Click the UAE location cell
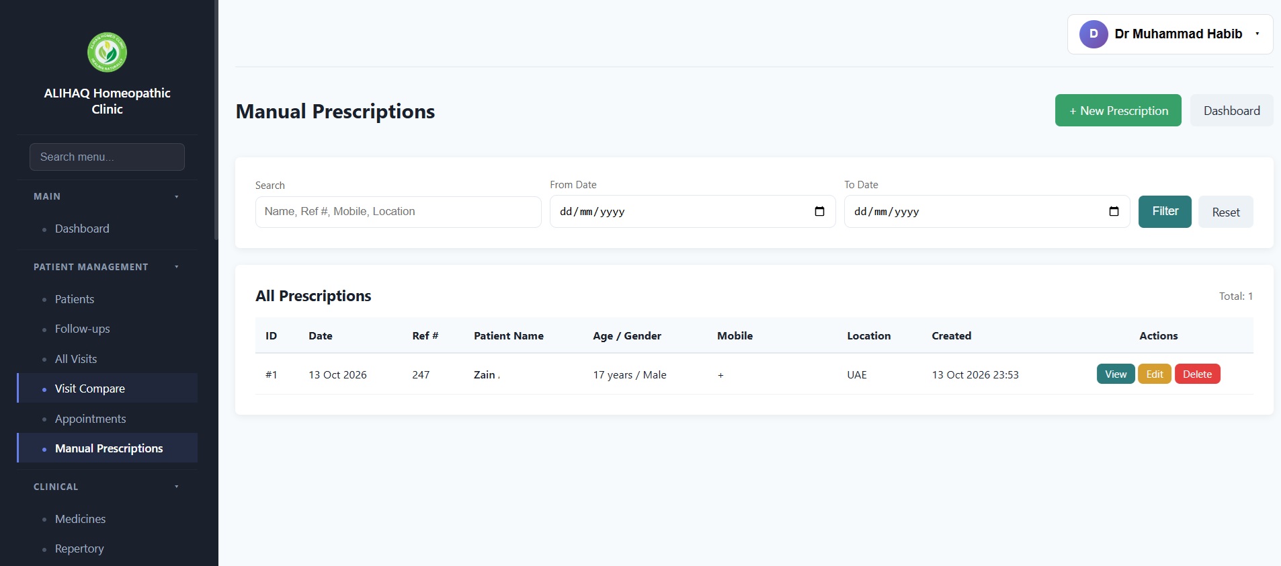The height and width of the screenshot is (566, 1281). point(857,374)
